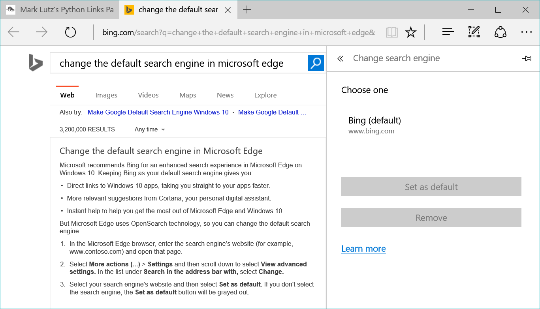The width and height of the screenshot is (540, 309).
Task: Click the Bing search query box
Action: pyautogui.click(x=179, y=63)
